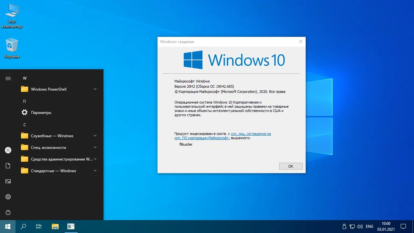This screenshot has height=233, width=414.
Task: Click the Start menu hamburger icon
Action: pyautogui.click(x=8, y=78)
